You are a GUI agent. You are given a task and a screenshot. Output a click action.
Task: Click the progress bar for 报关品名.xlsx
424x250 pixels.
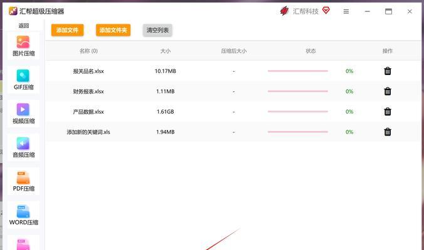tap(298, 71)
